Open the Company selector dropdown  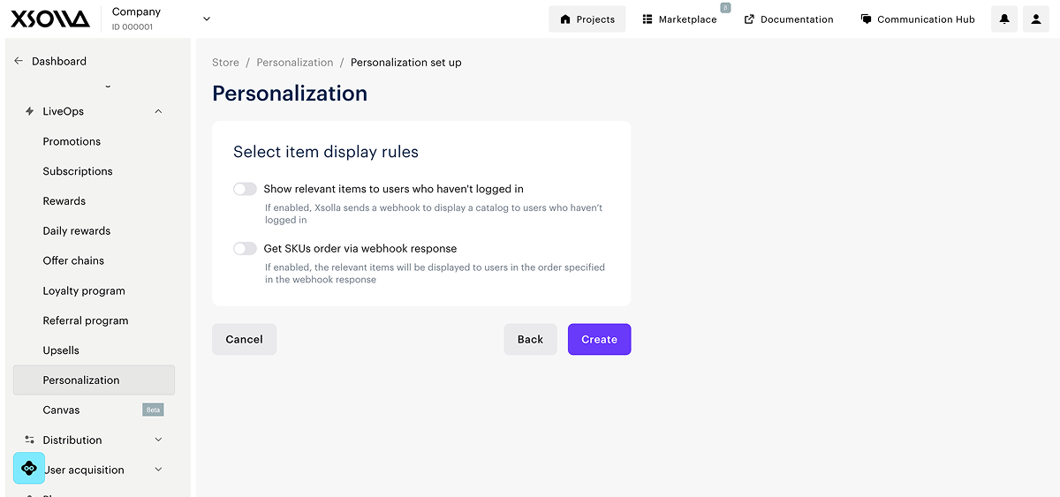pos(207,19)
